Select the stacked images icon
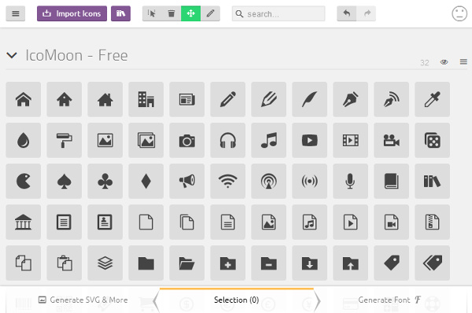Image resolution: width=472 pixels, height=313 pixels. pos(146,140)
